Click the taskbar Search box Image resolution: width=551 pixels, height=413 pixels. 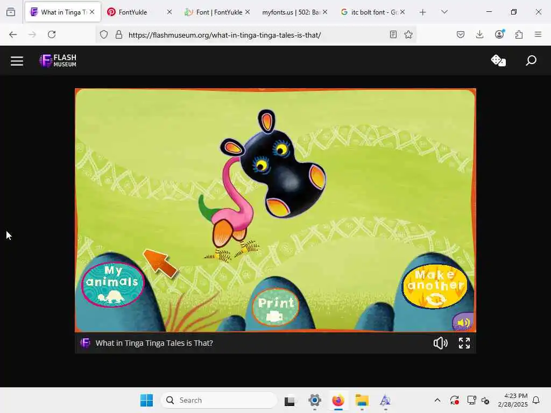pyautogui.click(x=218, y=400)
